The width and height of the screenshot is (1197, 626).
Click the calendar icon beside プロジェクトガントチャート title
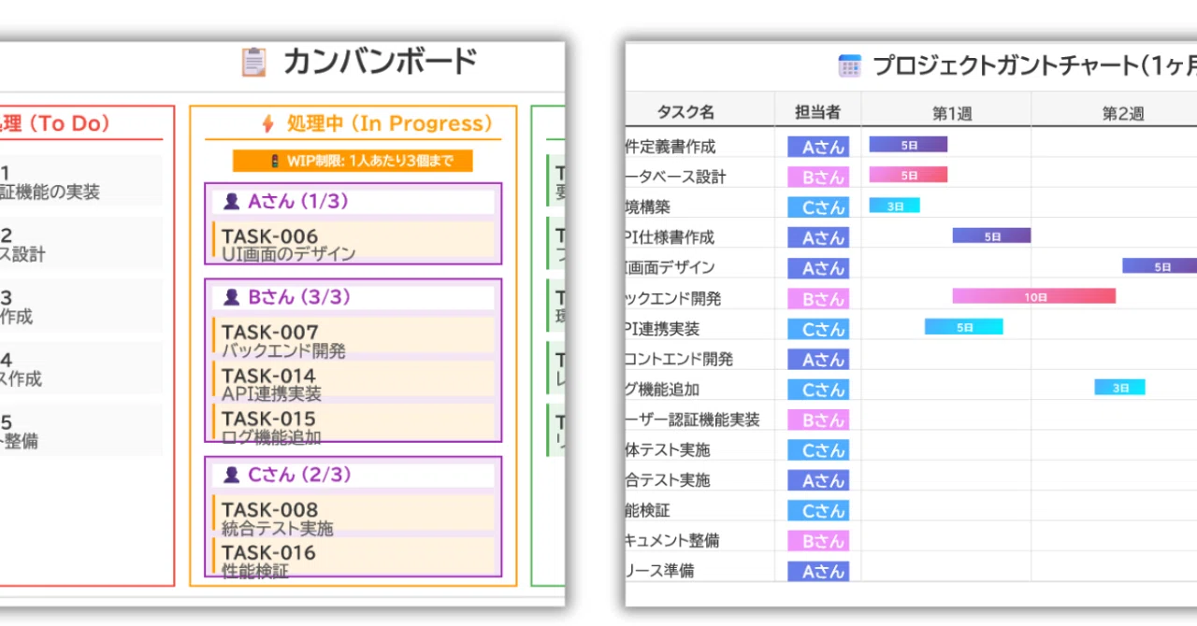coord(849,65)
